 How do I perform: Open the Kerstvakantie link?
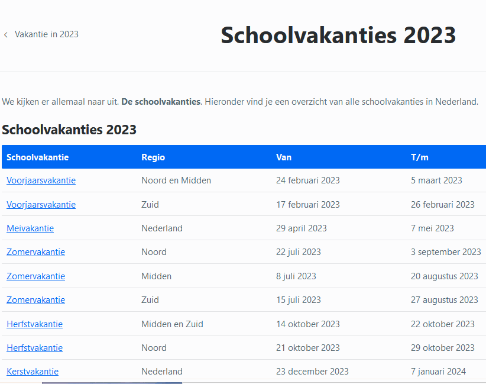pyautogui.click(x=33, y=372)
